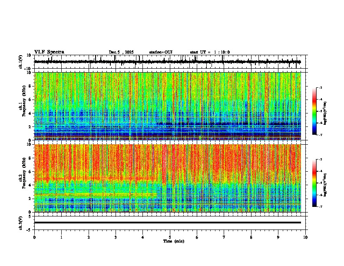Image resolution: width=344 pixels, height=266 pixels.
Task: Click the ch.2 spectrogram's lower color scale bar
Action: (314, 183)
